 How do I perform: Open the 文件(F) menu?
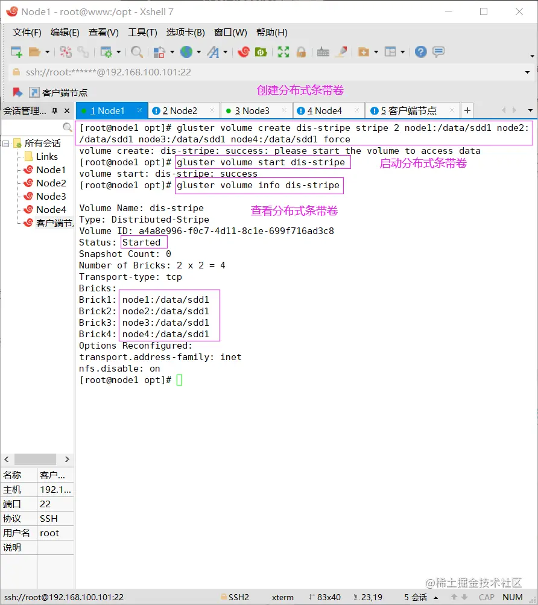coord(27,33)
